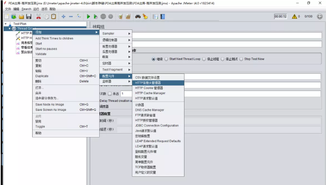This screenshot has width=326, height=185.
Task: Select HTTP Cache Manager menu item
Action: click(x=158, y=93)
